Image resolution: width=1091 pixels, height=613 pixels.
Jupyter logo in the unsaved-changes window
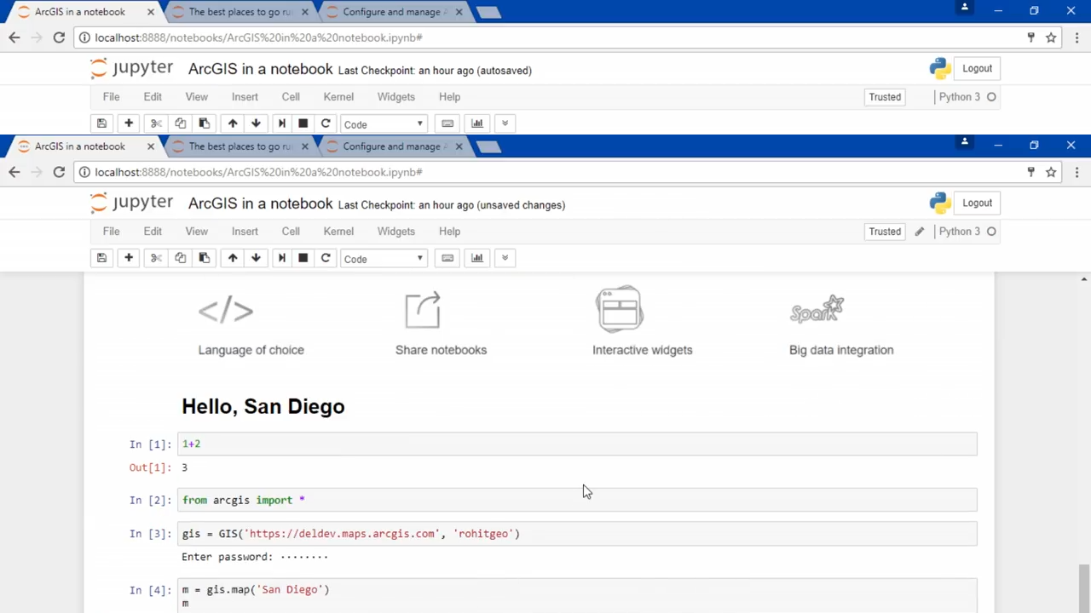pyautogui.click(x=131, y=203)
